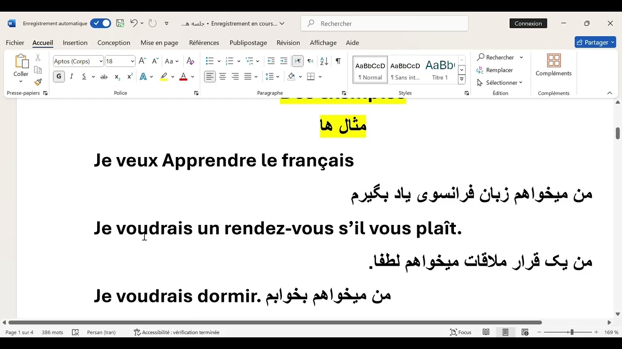
Task: Click the vertical scrollbar thumb
Action: pyautogui.click(x=618, y=133)
